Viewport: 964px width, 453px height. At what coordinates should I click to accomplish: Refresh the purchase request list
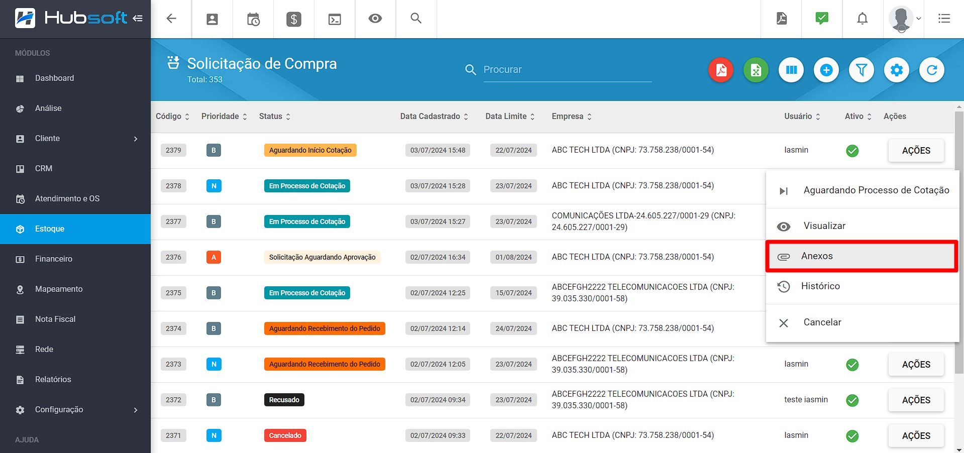932,70
